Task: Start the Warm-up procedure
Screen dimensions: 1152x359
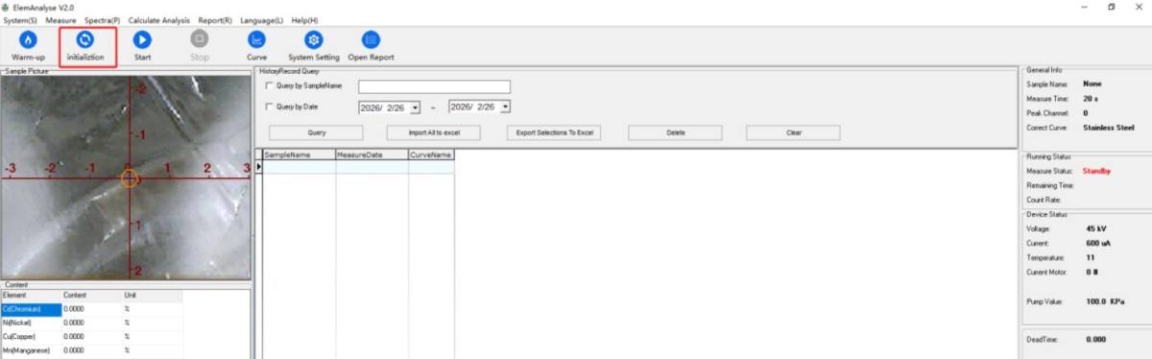Action: [28, 45]
